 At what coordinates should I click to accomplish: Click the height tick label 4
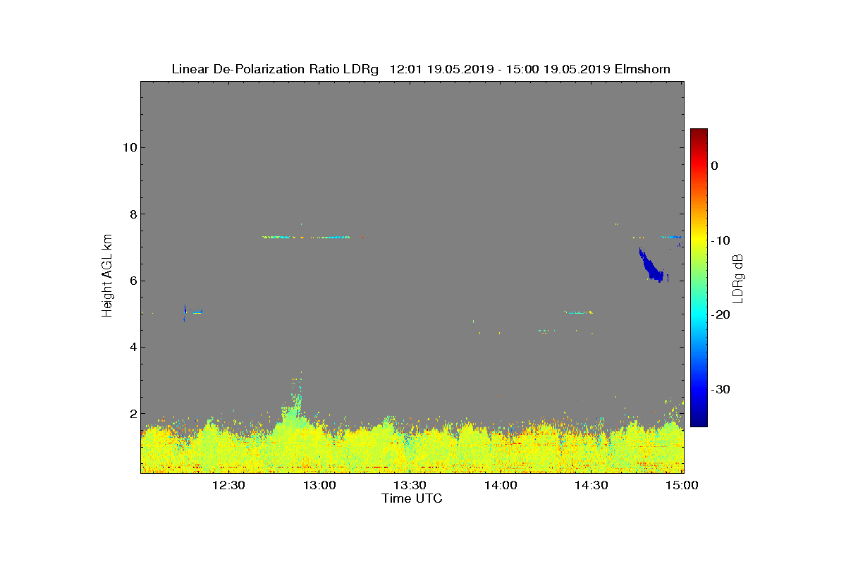click(x=132, y=347)
